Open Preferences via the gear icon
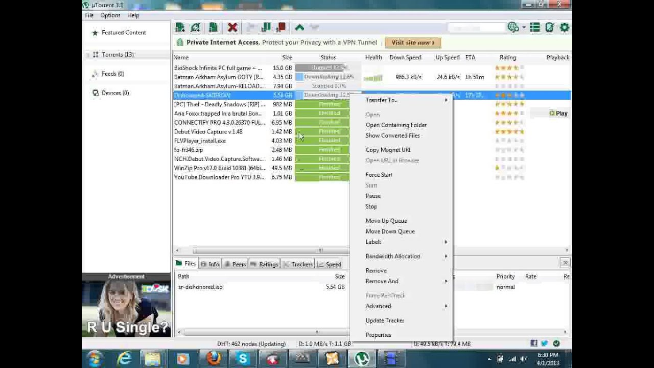 565,28
